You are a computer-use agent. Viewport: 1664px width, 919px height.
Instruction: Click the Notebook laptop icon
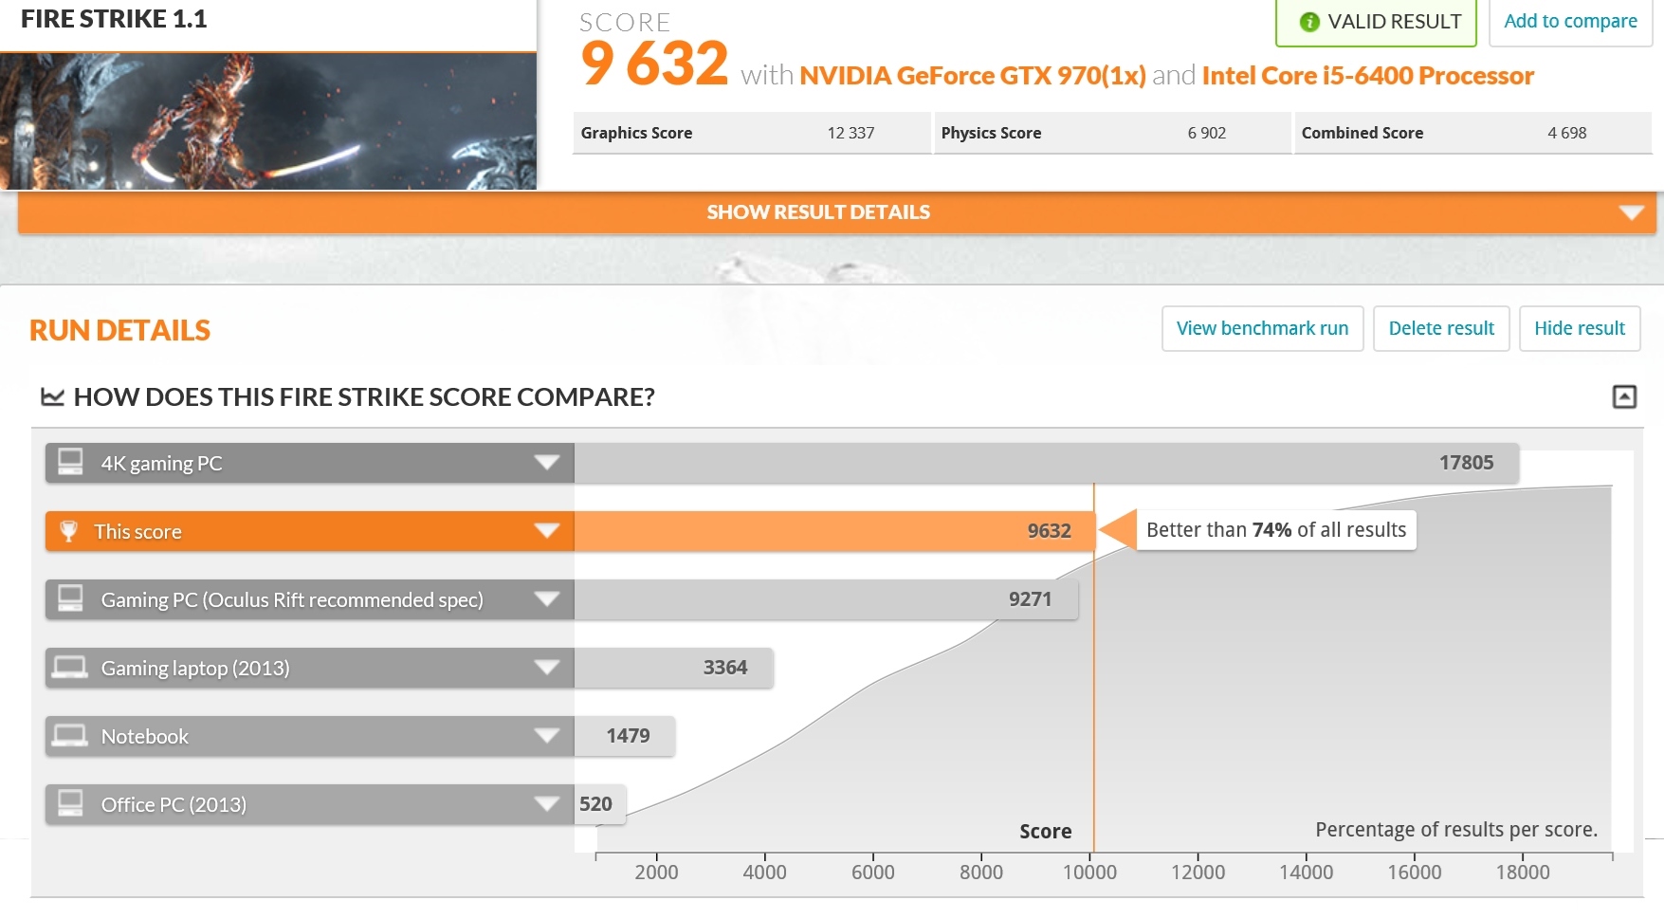tap(70, 735)
